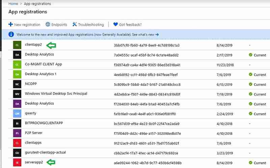The image size is (270, 168).
Task: Select application ID starting with 5c809bc9
Action: (147, 85)
